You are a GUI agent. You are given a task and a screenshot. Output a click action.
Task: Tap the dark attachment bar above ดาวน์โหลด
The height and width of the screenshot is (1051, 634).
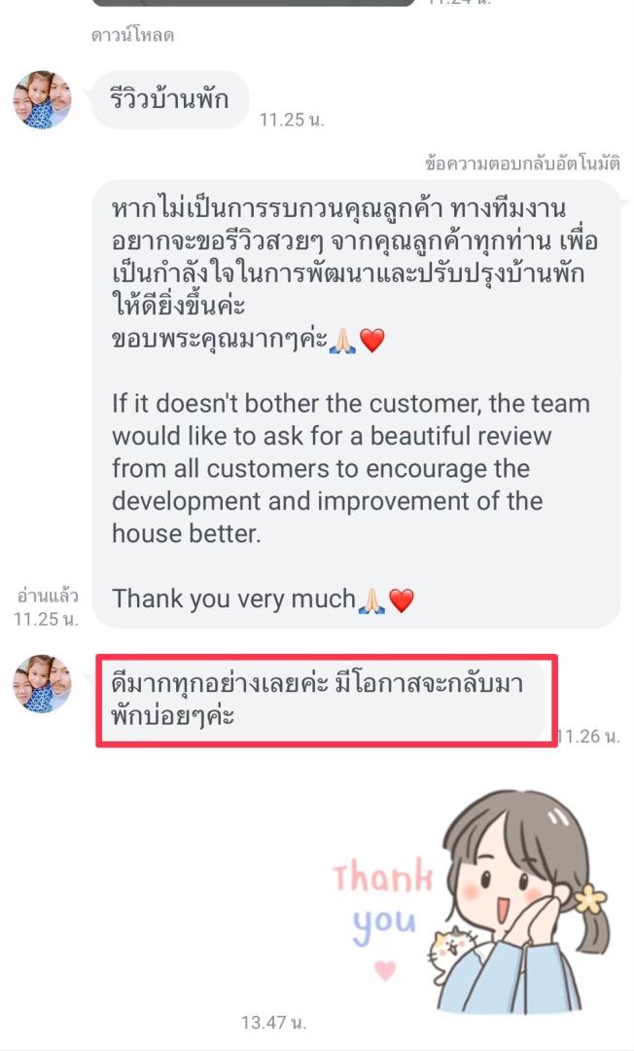click(253, 3)
